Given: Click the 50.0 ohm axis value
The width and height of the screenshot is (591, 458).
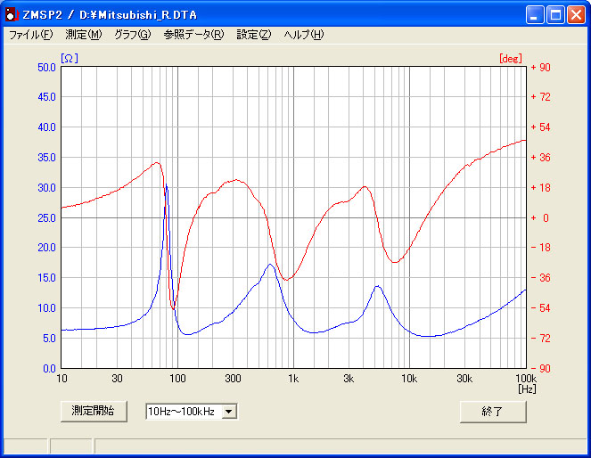Looking at the screenshot, I should [x=46, y=68].
